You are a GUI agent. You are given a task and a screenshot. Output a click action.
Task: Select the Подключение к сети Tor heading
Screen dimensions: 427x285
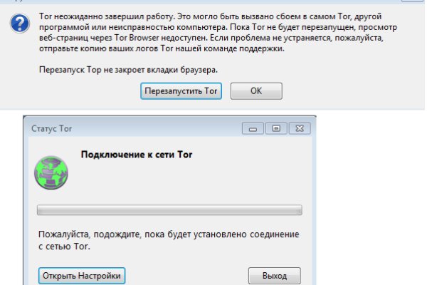point(137,154)
